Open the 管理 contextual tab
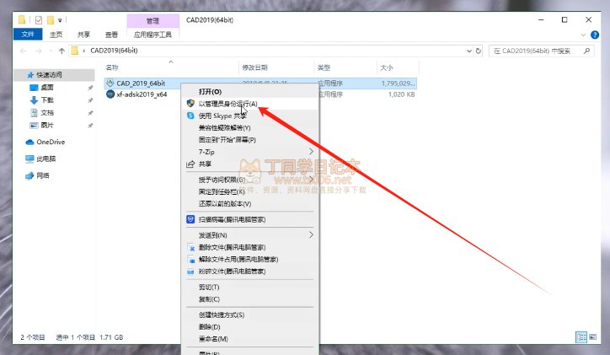 tap(152, 20)
